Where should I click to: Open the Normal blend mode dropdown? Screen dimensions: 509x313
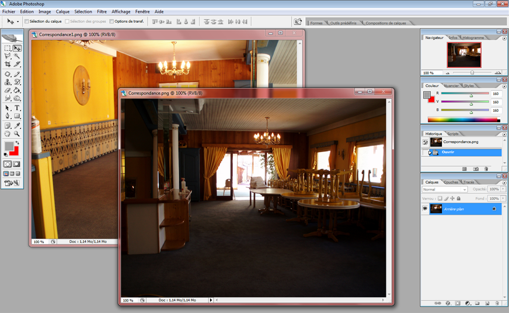tap(445, 189)
